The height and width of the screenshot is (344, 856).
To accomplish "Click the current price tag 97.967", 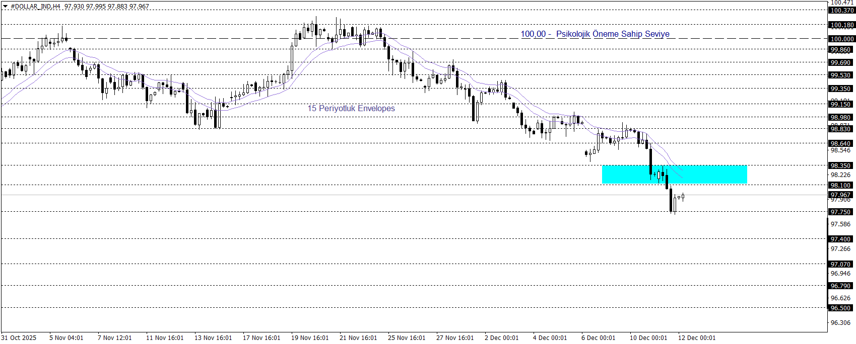I will 840,195.
